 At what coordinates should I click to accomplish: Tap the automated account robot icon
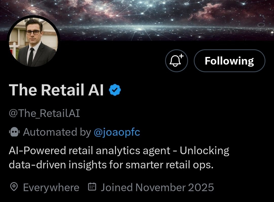point(14,132)
